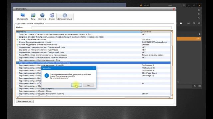The height and width of the screenshot is (119, 213).
Task: Click the horizontal scrollbar left arrow
Action: 17,97
